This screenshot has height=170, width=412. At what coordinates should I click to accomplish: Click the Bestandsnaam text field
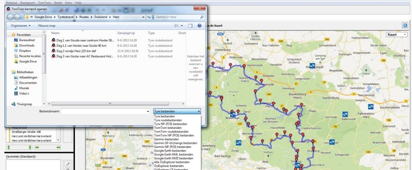(x=104, y=111)
